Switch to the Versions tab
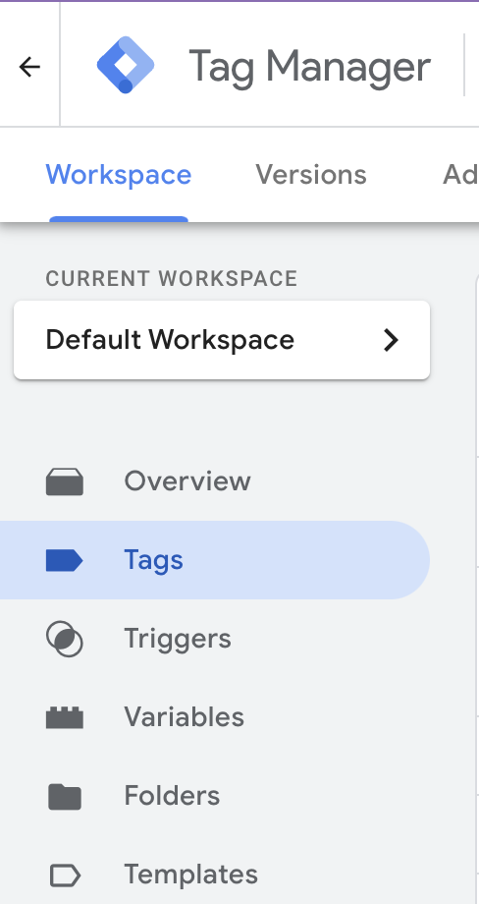The image size is (479, 904). point(311,174)
